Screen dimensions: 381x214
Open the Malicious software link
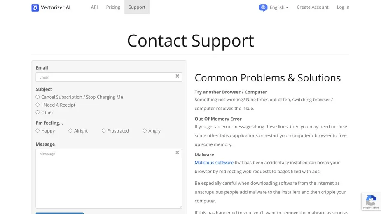pyautogui.click(x=214, y=163)
